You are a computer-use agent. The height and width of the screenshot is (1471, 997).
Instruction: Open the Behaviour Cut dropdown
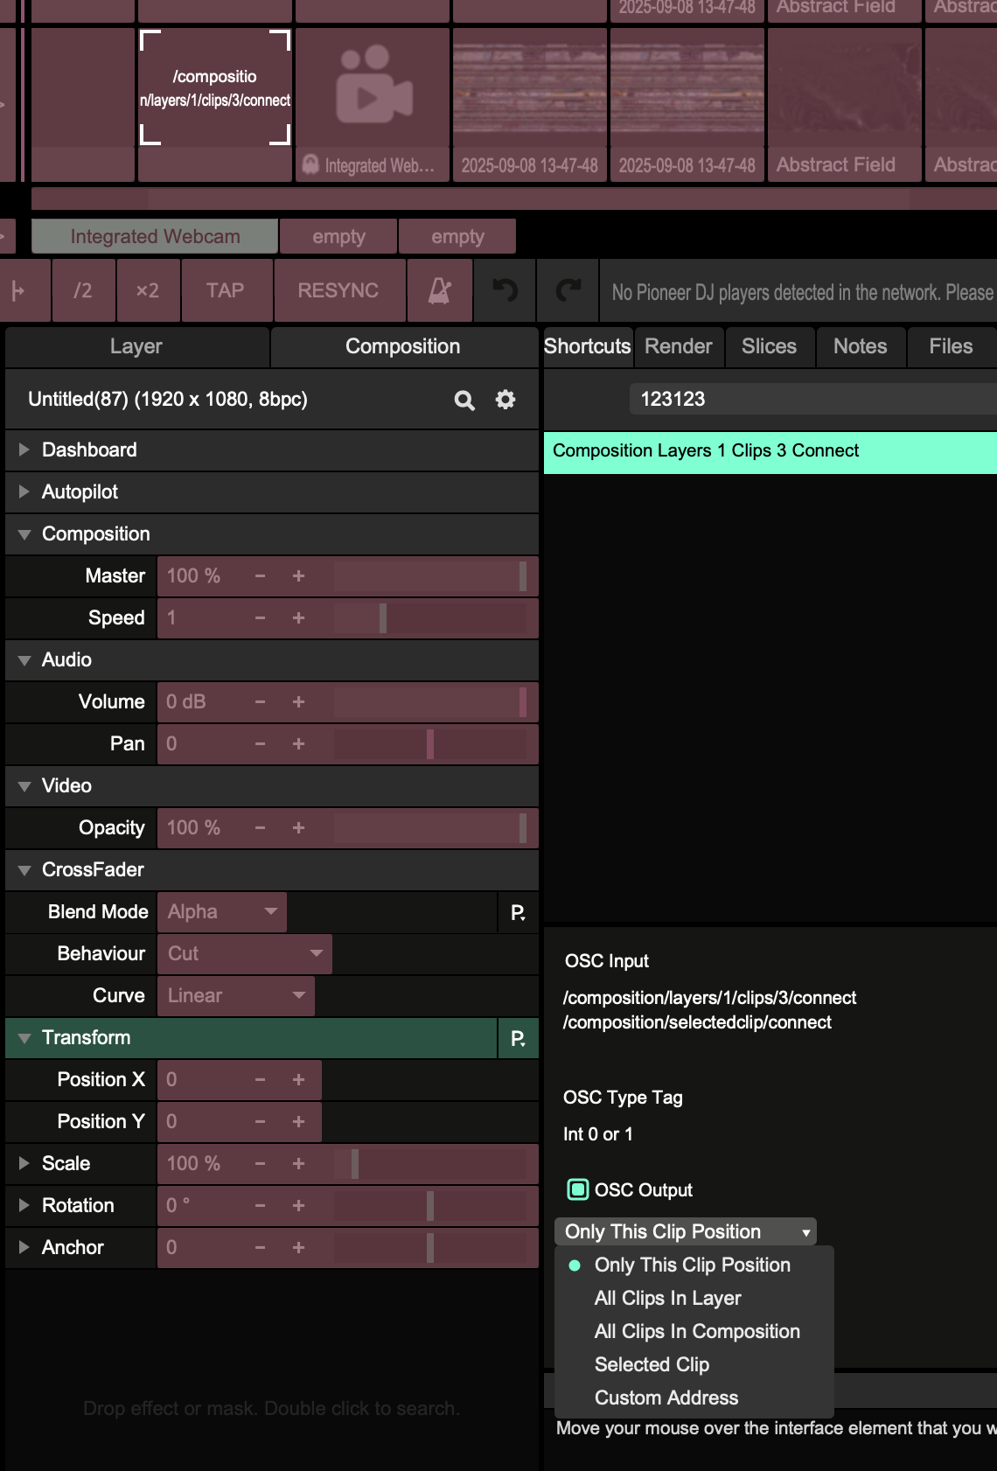coord(244,954)
